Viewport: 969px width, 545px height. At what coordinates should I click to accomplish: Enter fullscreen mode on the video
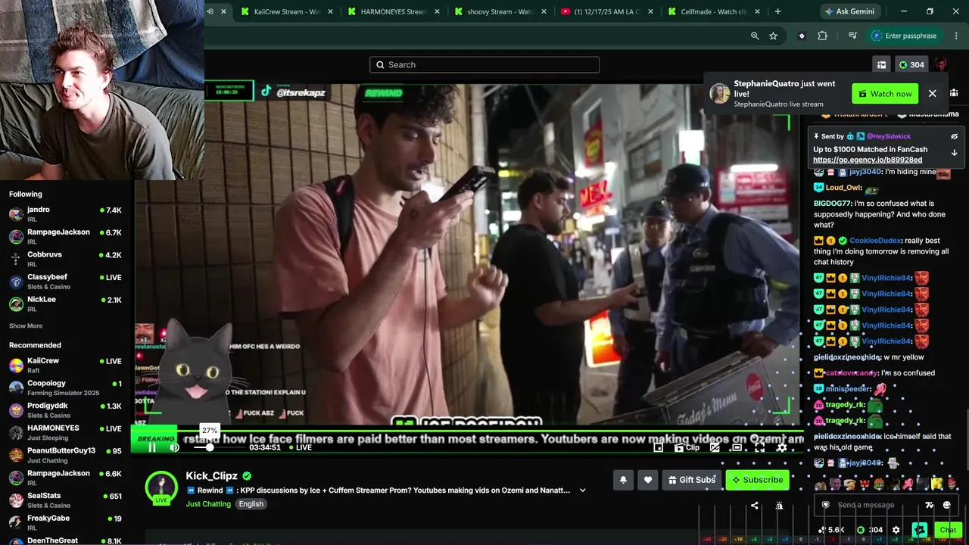pos(759,447)
